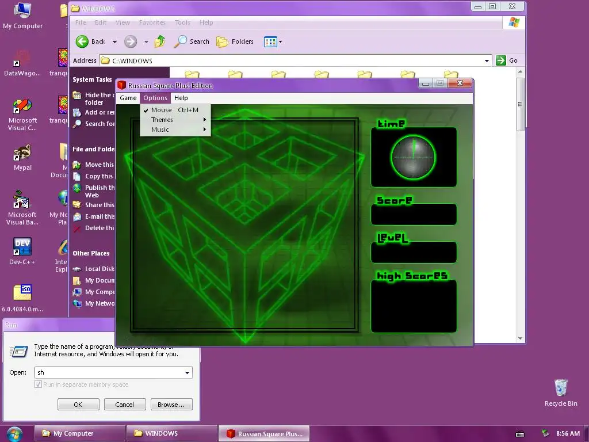Click Russian Square red cube title icon
Image resolution: width=589 pixels, height=442 pixels.
121,85
